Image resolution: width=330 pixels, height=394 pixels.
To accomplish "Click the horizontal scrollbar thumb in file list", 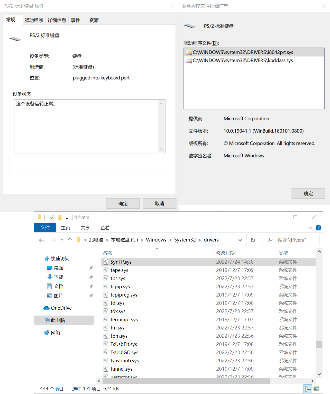I will click(x=186, y=381).
